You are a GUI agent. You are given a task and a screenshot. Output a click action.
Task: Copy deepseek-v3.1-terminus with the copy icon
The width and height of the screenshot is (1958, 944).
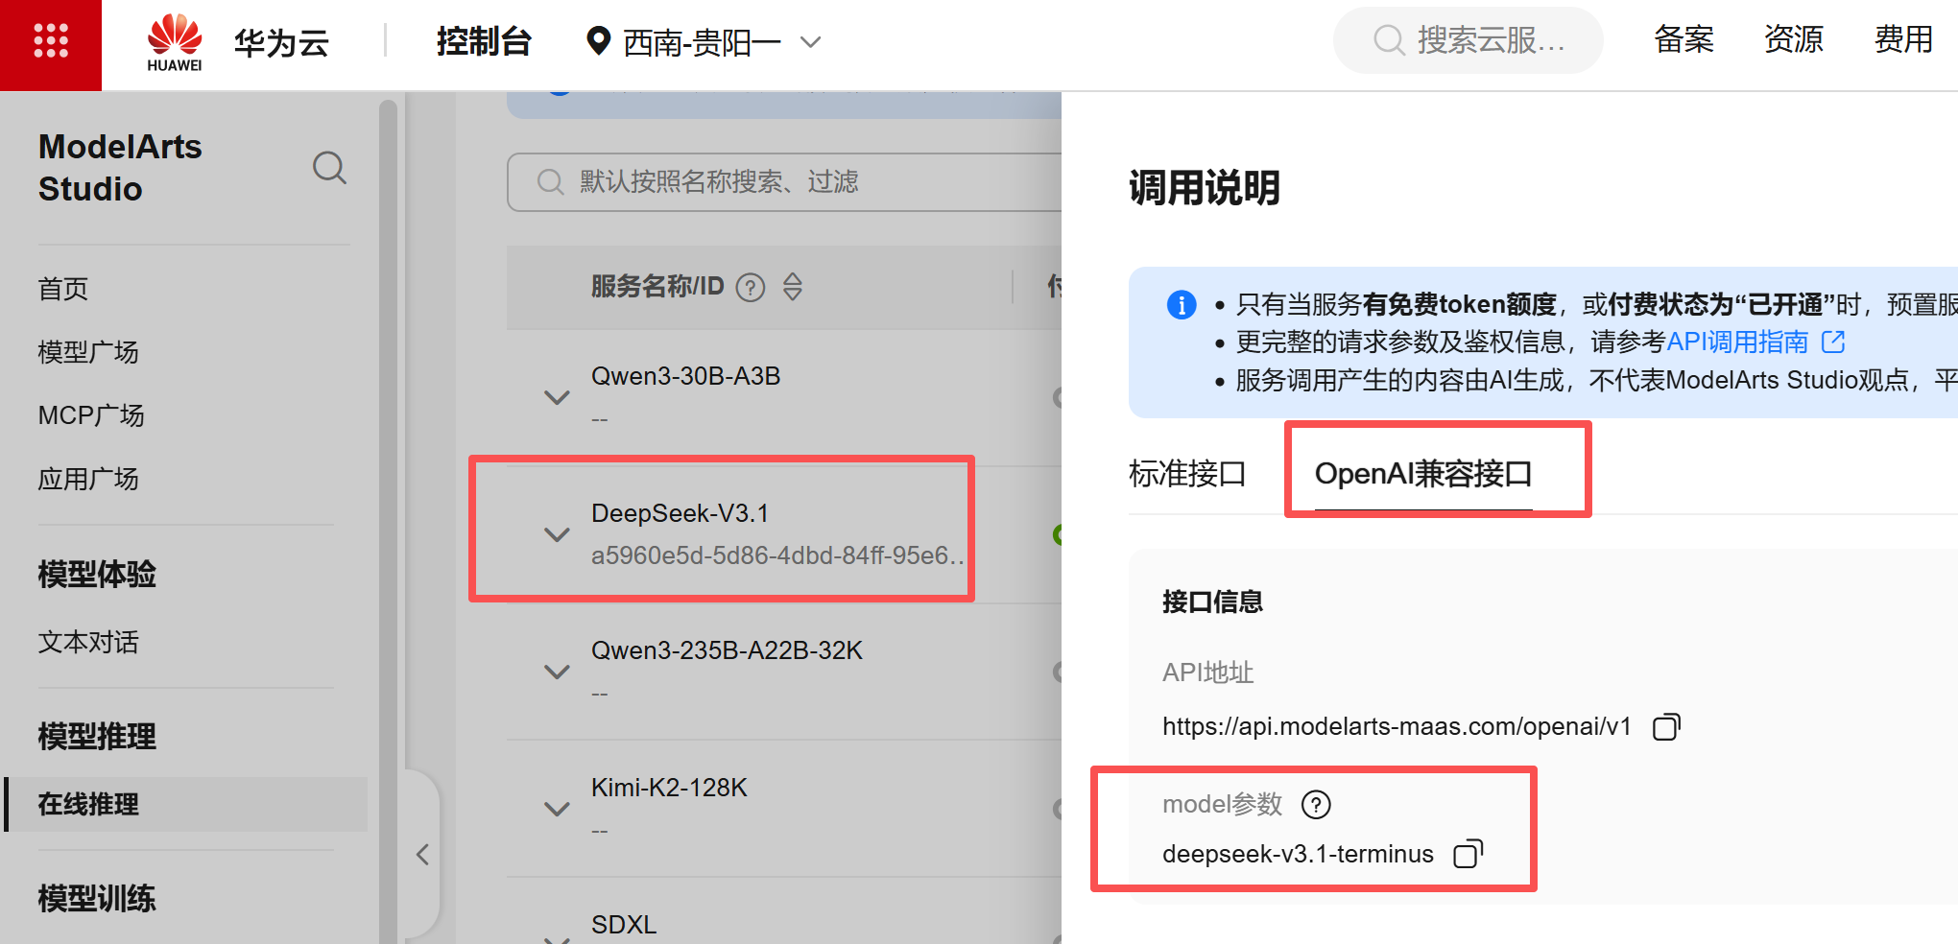[x=1468, y=854]
